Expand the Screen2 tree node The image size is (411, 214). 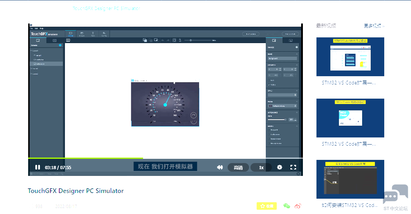31,68
